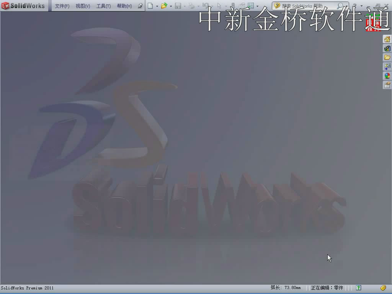
Task: Open the 帮助(H) menu
Action: coord(124,6)
